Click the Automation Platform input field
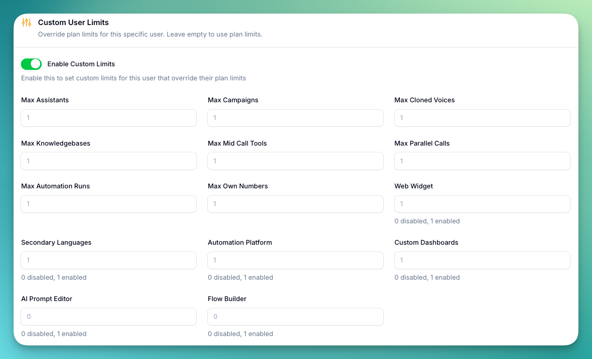 click(x=295, y=260)
